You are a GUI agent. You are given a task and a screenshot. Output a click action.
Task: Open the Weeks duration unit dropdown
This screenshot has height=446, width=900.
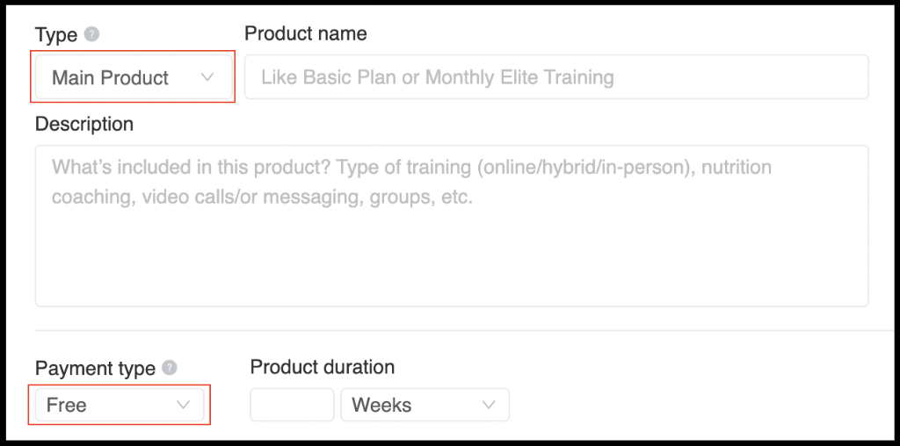coord(425,405)
